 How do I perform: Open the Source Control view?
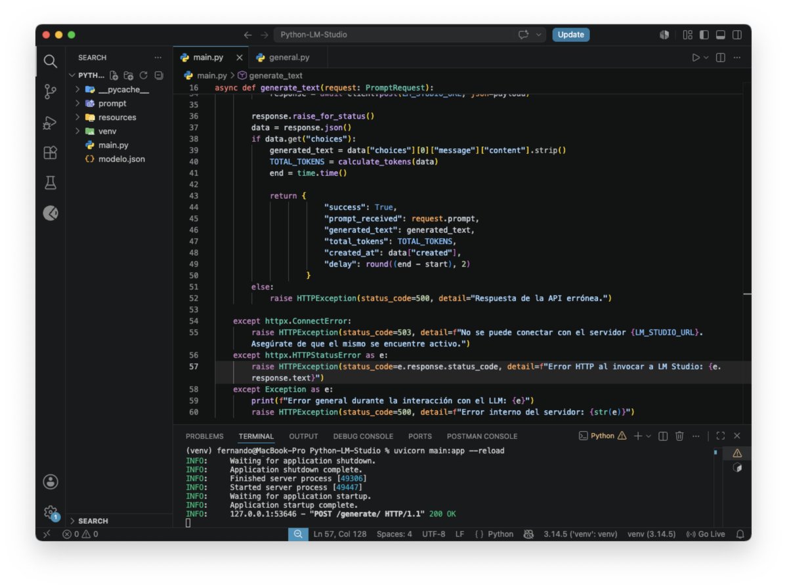(50, 91)
